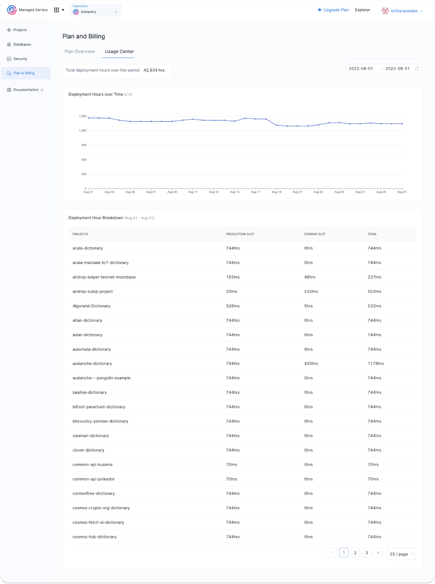Select the bitcountry-pioneer-dictionary row
The image size is (435, 584).
[x=242, y=421]
